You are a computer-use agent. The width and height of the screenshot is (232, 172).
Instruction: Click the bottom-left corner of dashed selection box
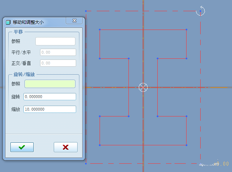tap(86, 163)
